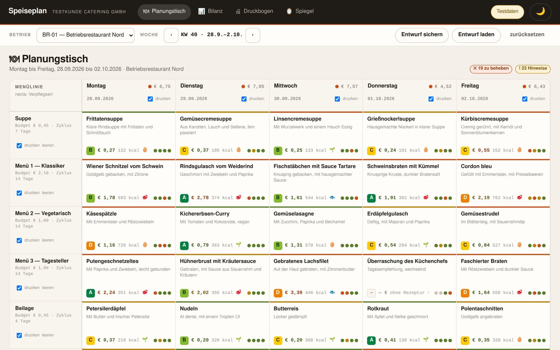Click the meat icon on Wiener Schnitzel card
Viewport: 560px width, 350px height.
145,197
